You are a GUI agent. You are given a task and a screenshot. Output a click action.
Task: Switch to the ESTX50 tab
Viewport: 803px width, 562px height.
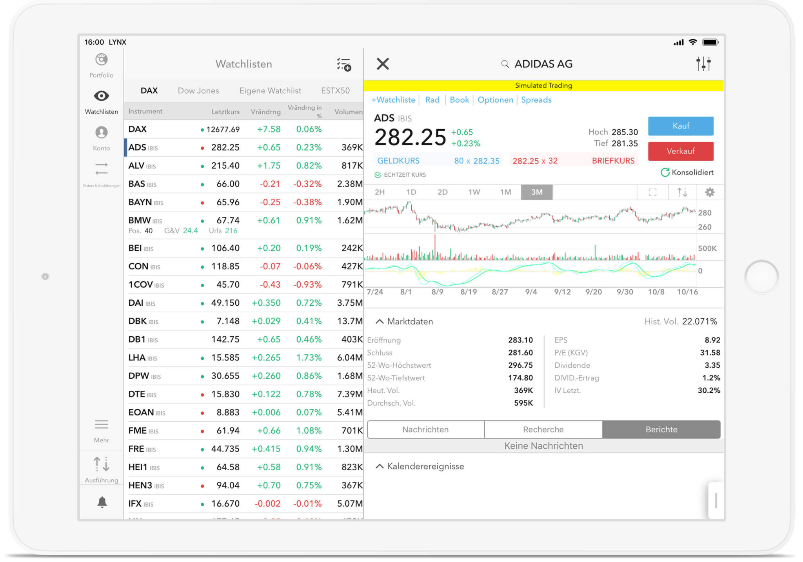tap(335, 91)
